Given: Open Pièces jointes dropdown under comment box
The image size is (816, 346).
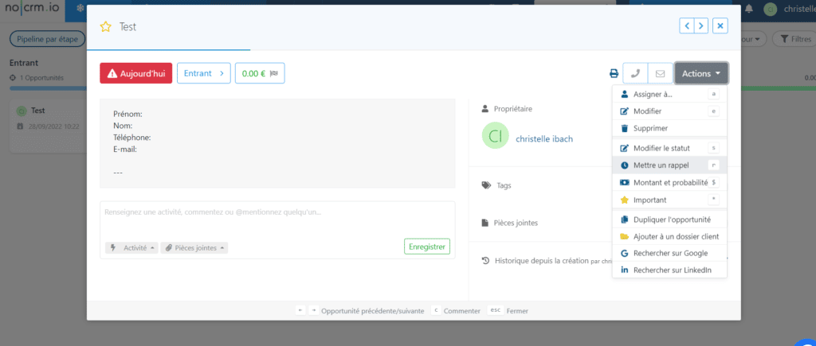Looking at the screenshot, I should (x=194, y=248).
